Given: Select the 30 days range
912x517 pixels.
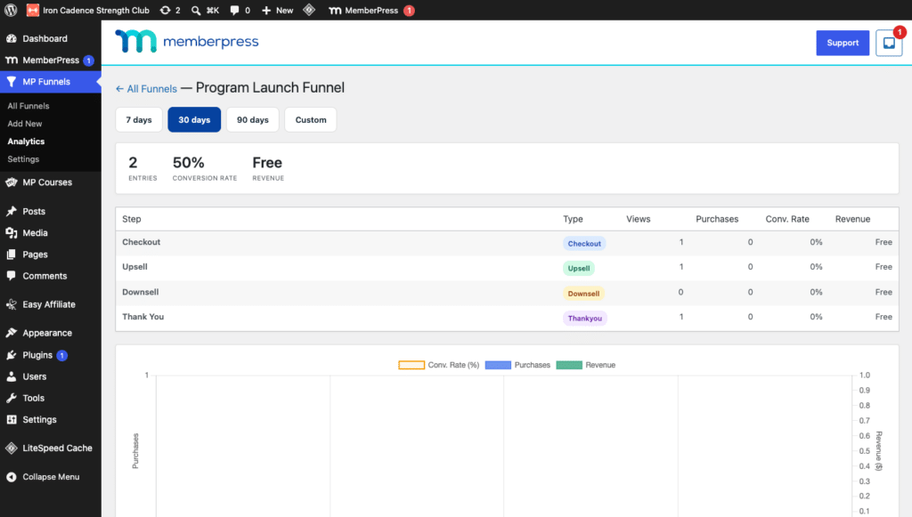Looking at the screenshot, I should click(194, 119).
